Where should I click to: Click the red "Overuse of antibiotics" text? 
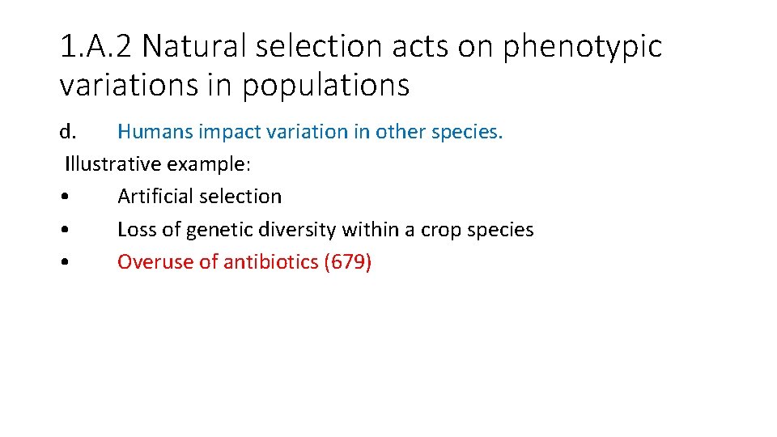click(217, 262)
